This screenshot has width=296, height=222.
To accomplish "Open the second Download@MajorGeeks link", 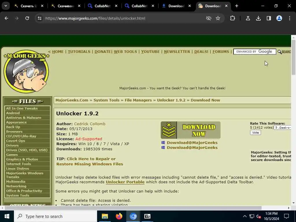I will (192, 147).
